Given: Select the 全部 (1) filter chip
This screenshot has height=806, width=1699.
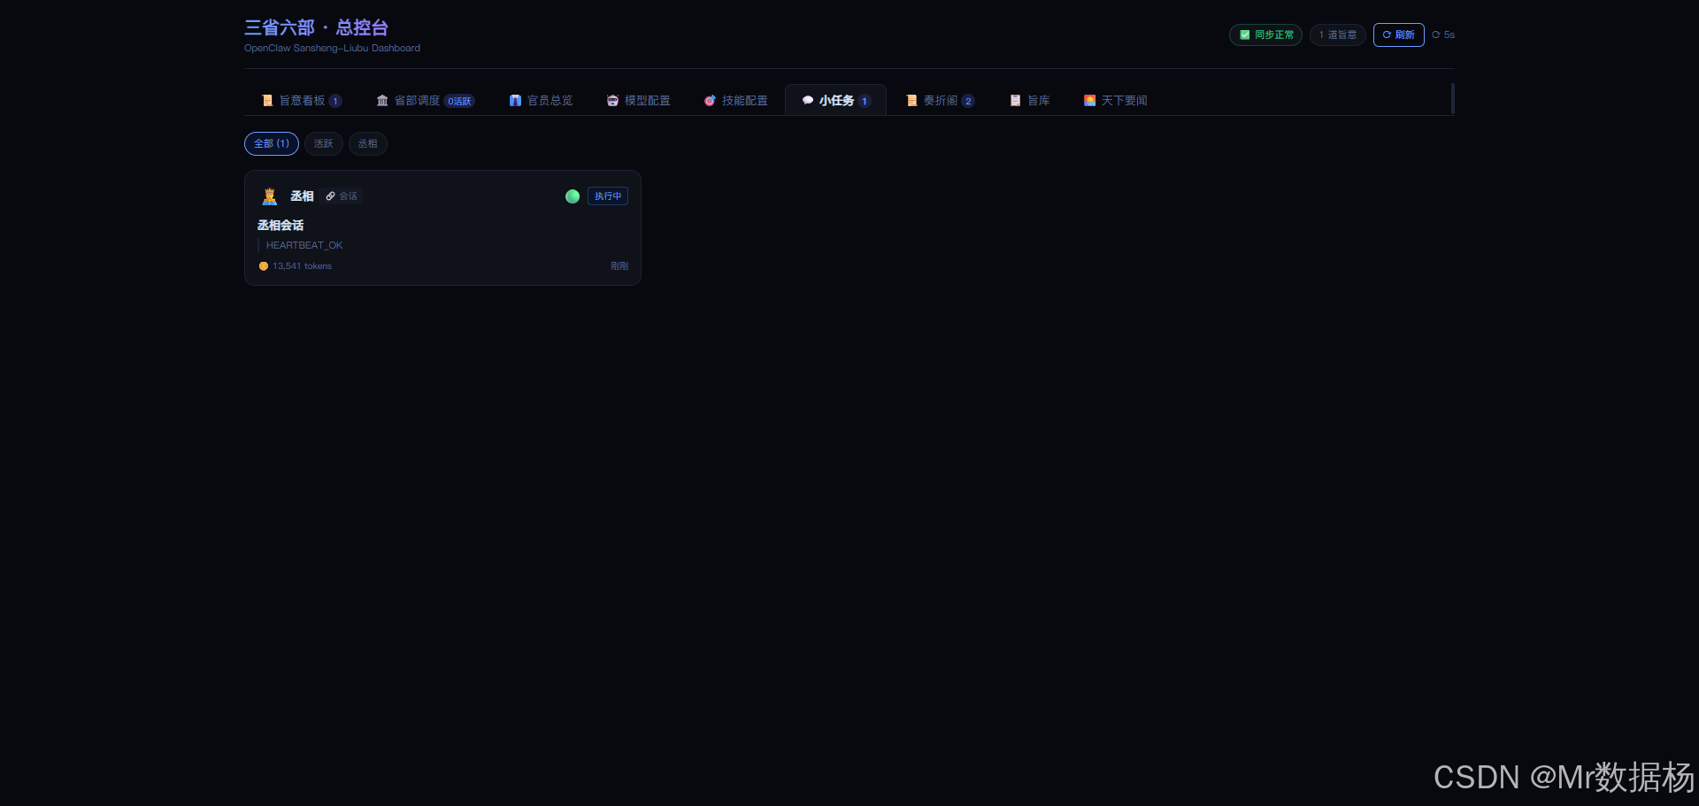Looking at the screenshot, I should tap(272, 143).
